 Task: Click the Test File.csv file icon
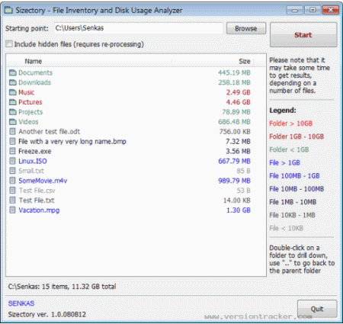[12, 191]
